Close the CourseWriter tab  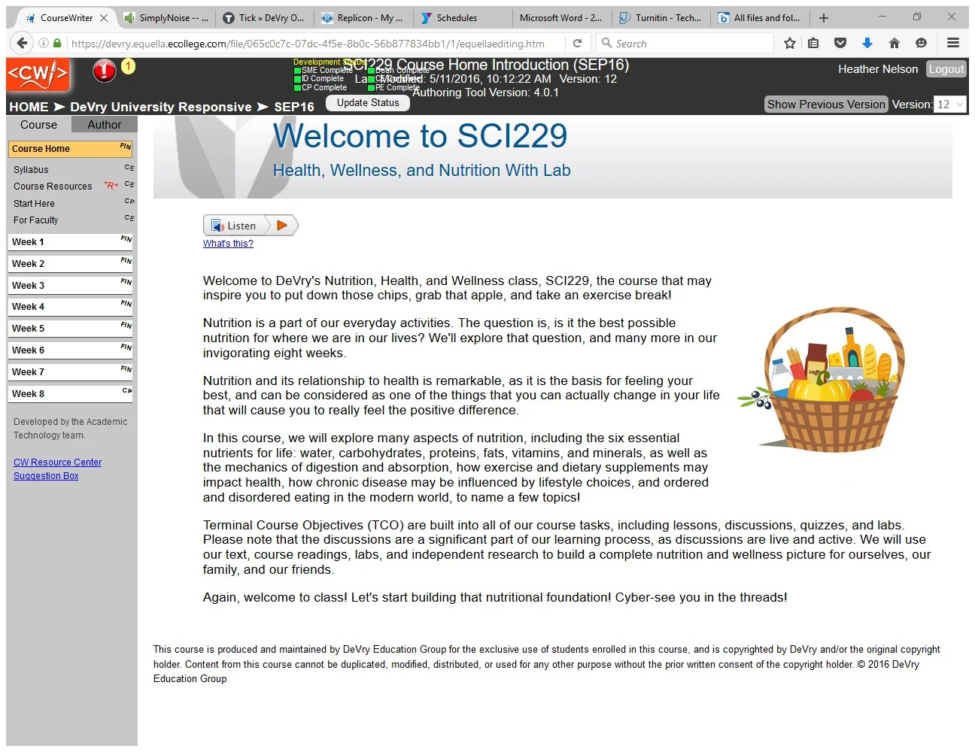point(104,18)
